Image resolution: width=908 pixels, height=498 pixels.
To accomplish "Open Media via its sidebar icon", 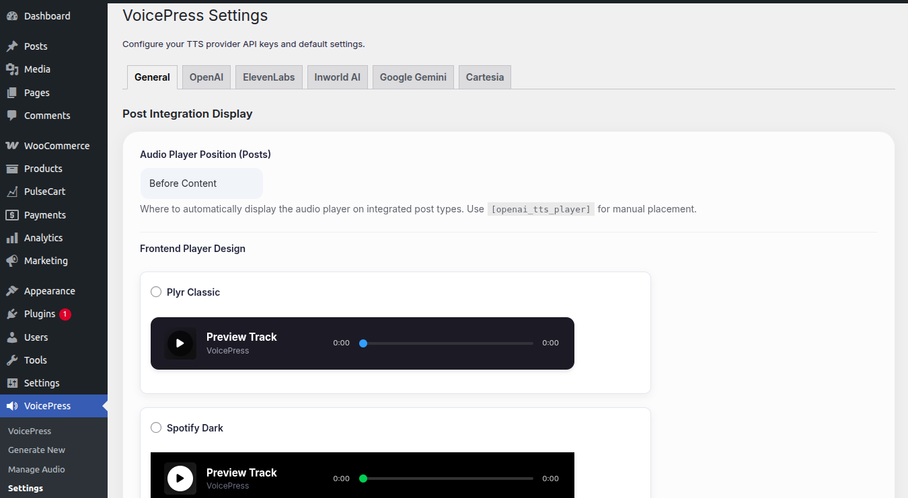I will (12, 69).
